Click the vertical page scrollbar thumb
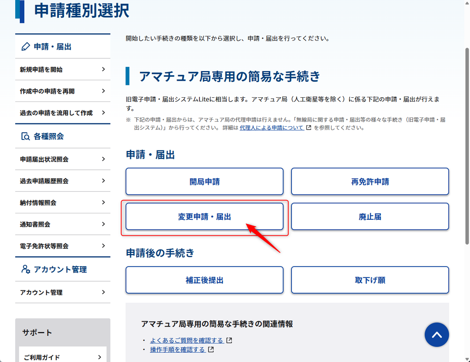The width and height of the screenshot is (470, 362). tap(467, 146)
